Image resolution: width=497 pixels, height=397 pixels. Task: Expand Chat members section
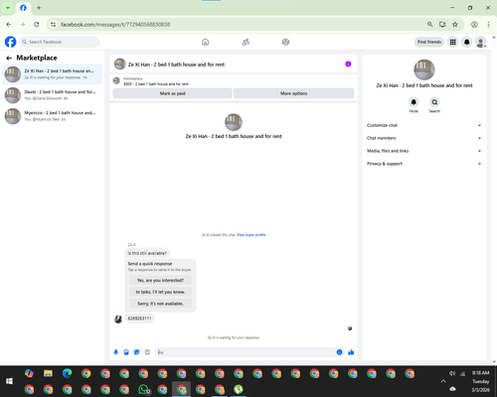tap(423, 138)
